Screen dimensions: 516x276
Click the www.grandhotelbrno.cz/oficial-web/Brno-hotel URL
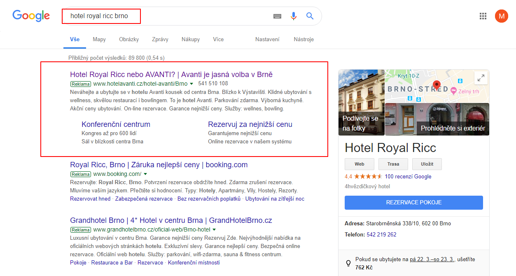point(152,230)
